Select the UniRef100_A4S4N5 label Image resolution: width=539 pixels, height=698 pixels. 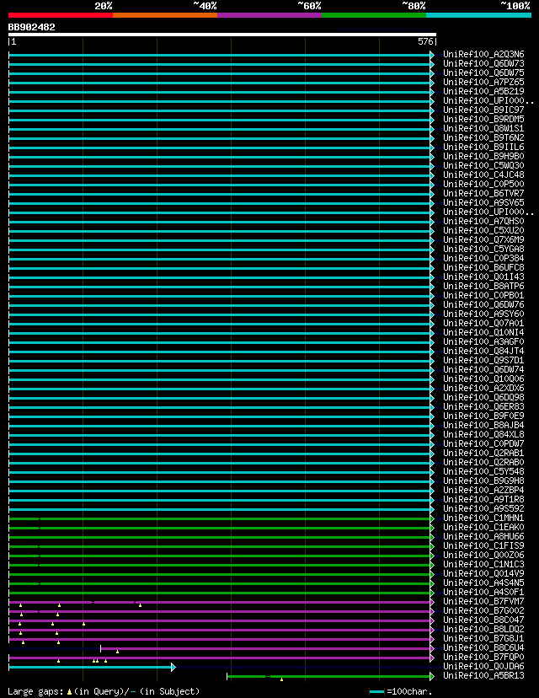(483, 583)
